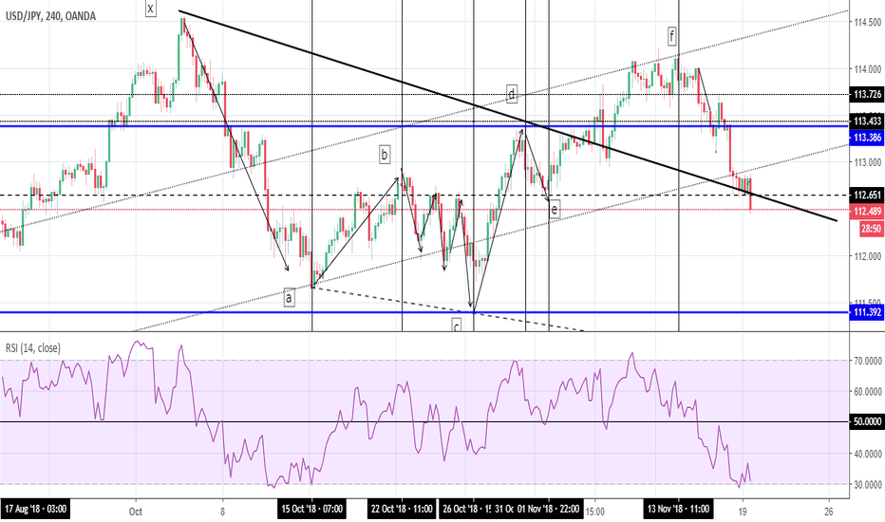Click the 13 Nov '18 - 11:00 date marker
Image resolution: width=885 pixels, height=522 pixels.
tap(678, 509)
